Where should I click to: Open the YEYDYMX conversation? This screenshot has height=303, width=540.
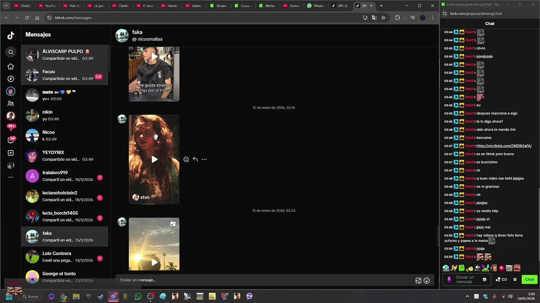point(65,156)
